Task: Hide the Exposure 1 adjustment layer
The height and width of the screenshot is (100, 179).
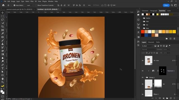Action: (143, 71)
